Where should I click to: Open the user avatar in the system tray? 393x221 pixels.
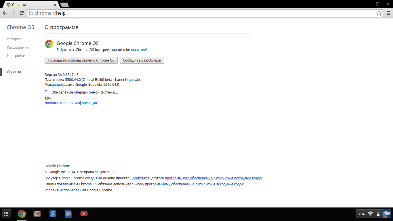386,214
